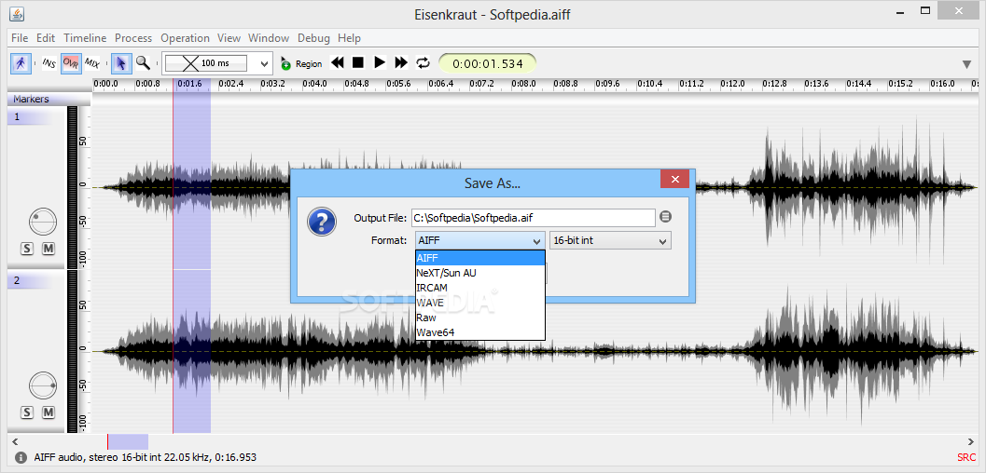Select AIFF in the format list
Screen dimensions: 986x473
pos(480,258)
